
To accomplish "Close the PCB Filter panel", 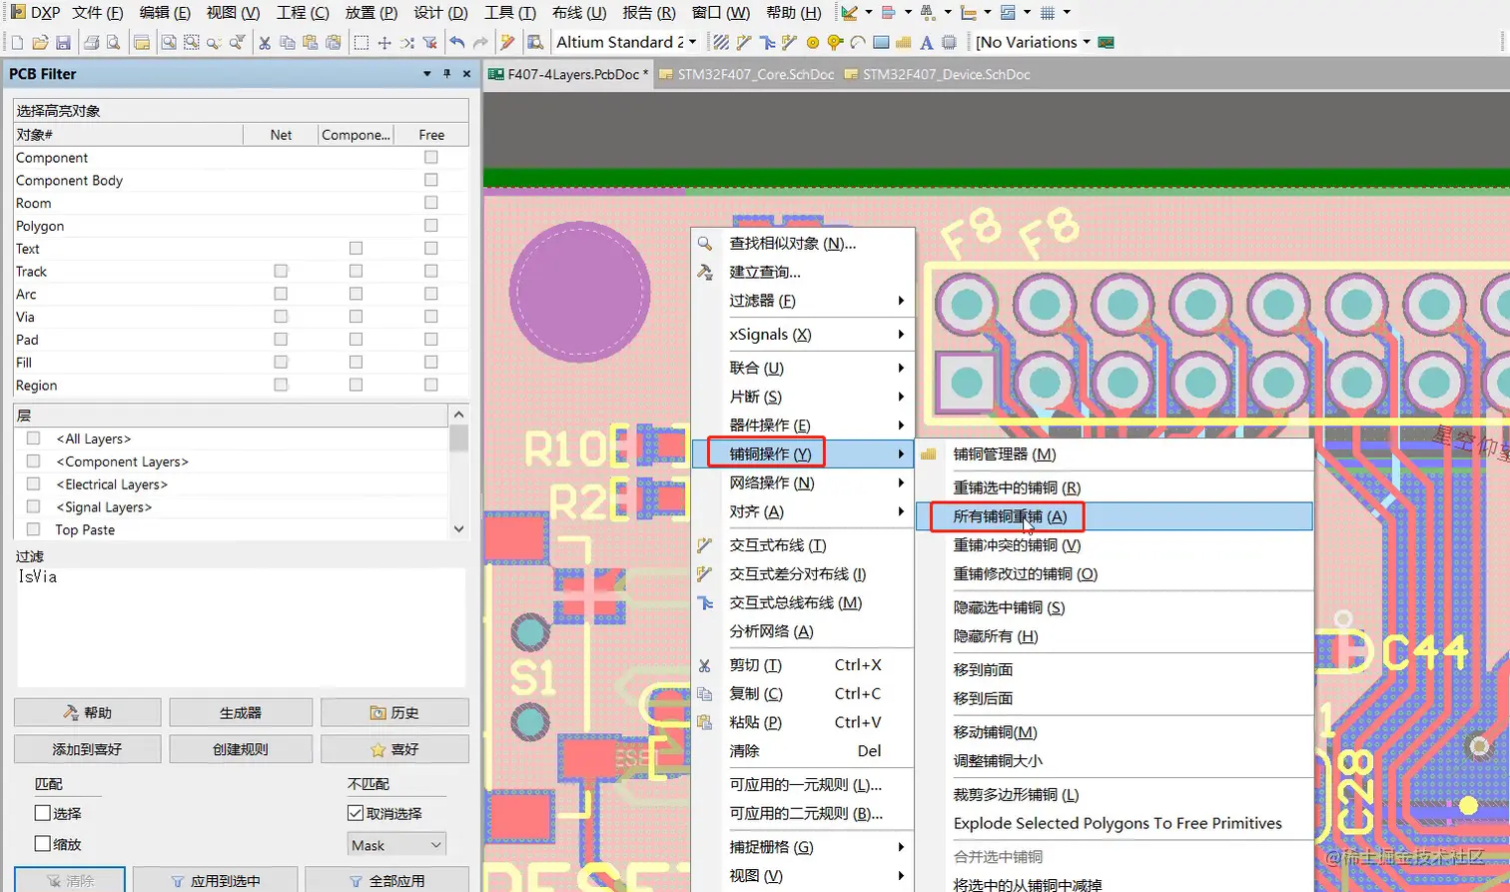I will (466, 74).
